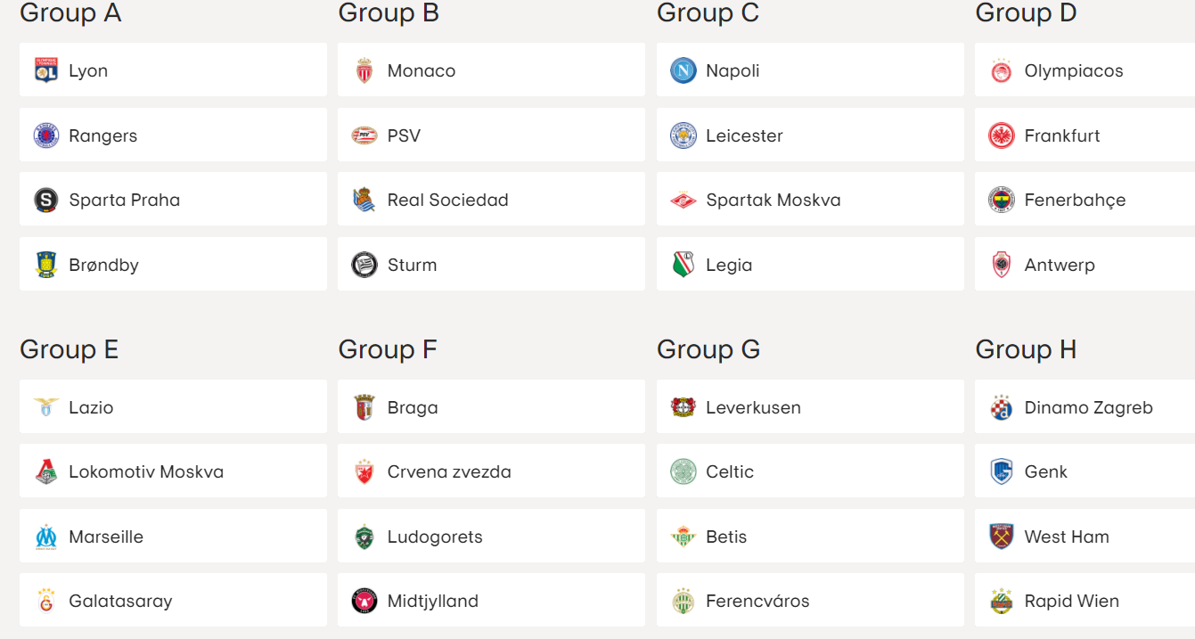1195x639 pixels.
Task: Open the Rapid Wien team card
Action: pyautogui.click(x=1085, y=600)
